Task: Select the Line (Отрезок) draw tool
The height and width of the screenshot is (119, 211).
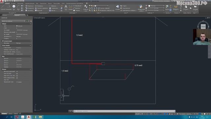Action: (3, 7)
